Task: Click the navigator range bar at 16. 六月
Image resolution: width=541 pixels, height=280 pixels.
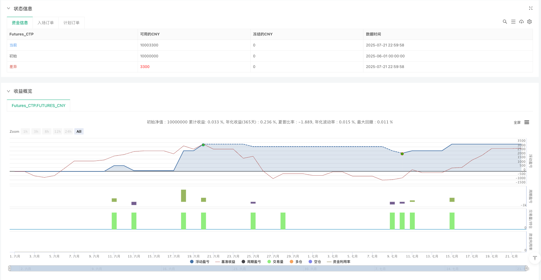Action: [x=169, y=269]
